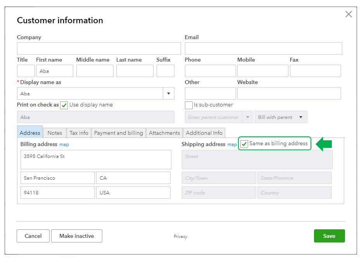Go to the Attachments tab

pyautogui.click(x=164, y=133)
